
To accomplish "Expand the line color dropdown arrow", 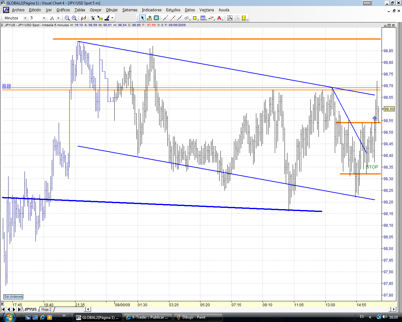I will pyautogui.click(x=112, y=18).
